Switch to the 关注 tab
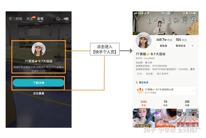 pos(29,19)
